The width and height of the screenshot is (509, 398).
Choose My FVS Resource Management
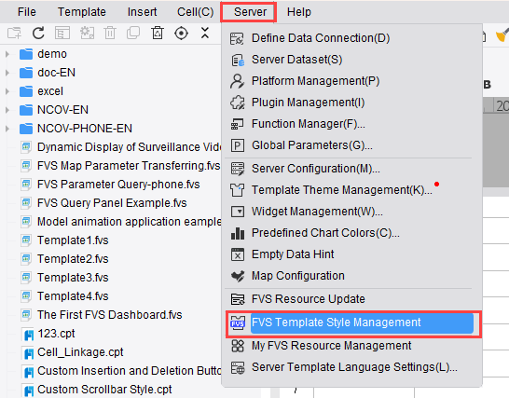332,346
